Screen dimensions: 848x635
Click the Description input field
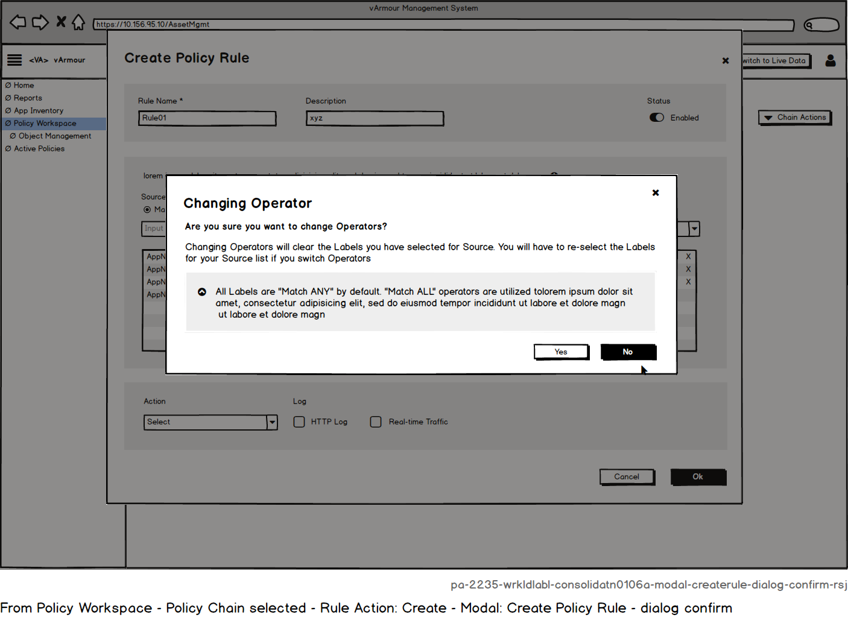pos(375,118)
